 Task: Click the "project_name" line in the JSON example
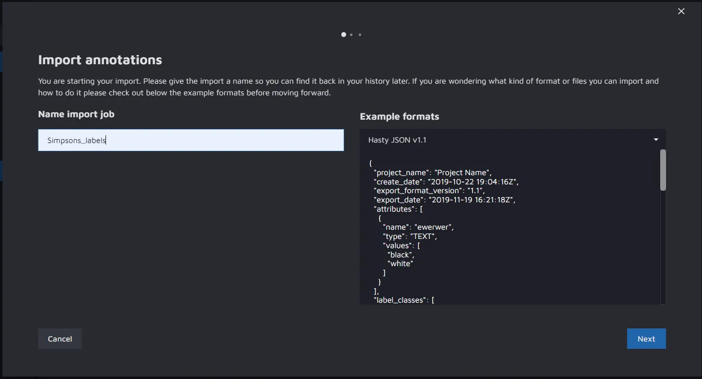pyautogui.click(x=433, y=173)
